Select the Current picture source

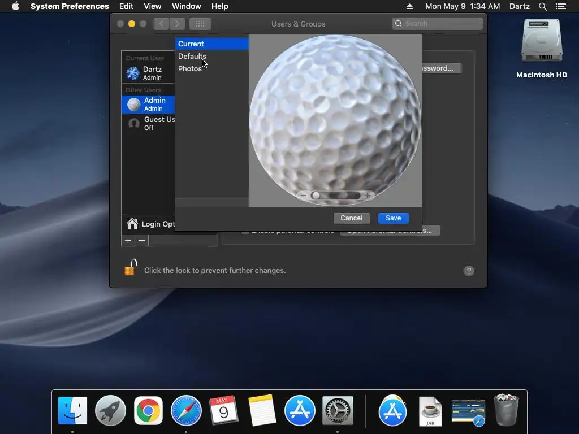coord(211,44)
